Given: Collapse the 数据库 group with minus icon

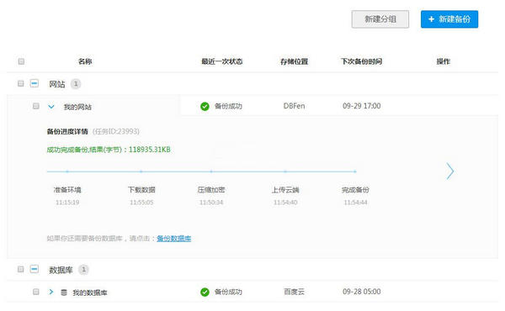Looking at the screenshot, I should pos(35,269).
